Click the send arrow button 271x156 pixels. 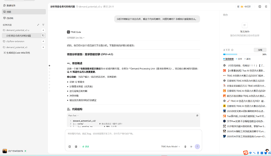point(198,147)
